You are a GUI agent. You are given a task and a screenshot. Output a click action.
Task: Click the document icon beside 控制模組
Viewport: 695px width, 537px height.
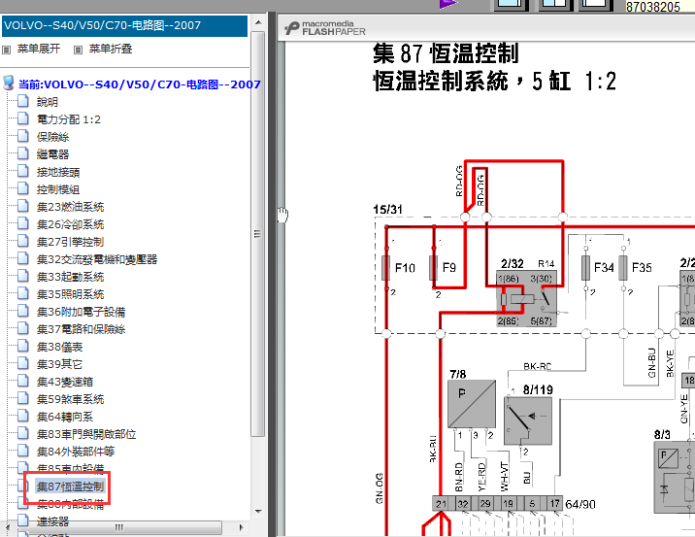point(23,189)
